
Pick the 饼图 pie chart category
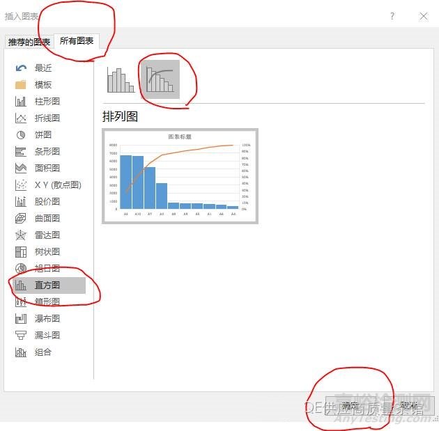tap(21, 134)
